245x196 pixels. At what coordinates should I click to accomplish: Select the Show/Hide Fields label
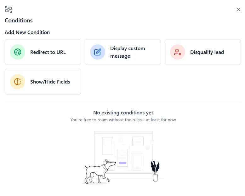50,82
